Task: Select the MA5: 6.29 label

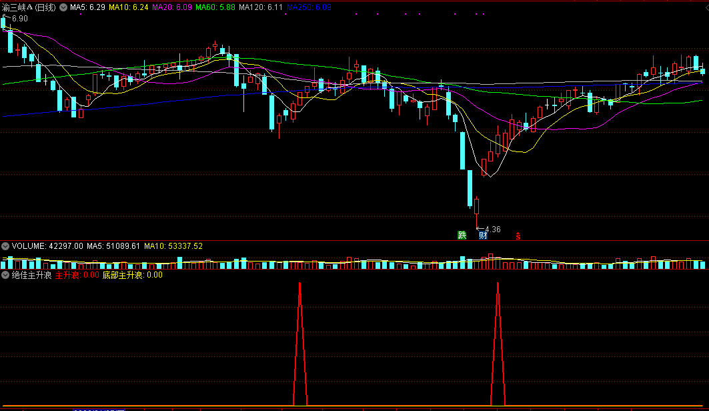Action: (x=87, y=7)
